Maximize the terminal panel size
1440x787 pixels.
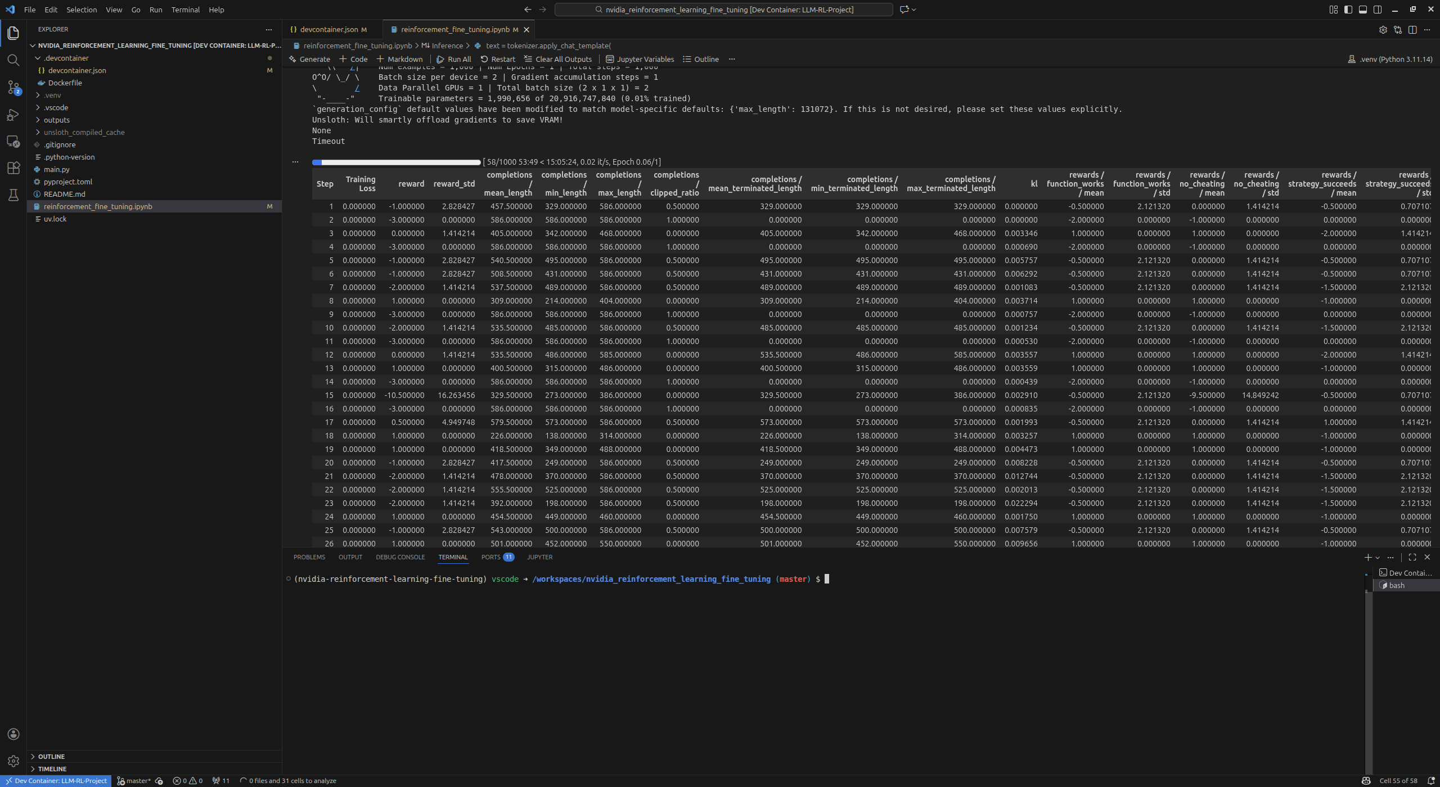point(1412,557)
